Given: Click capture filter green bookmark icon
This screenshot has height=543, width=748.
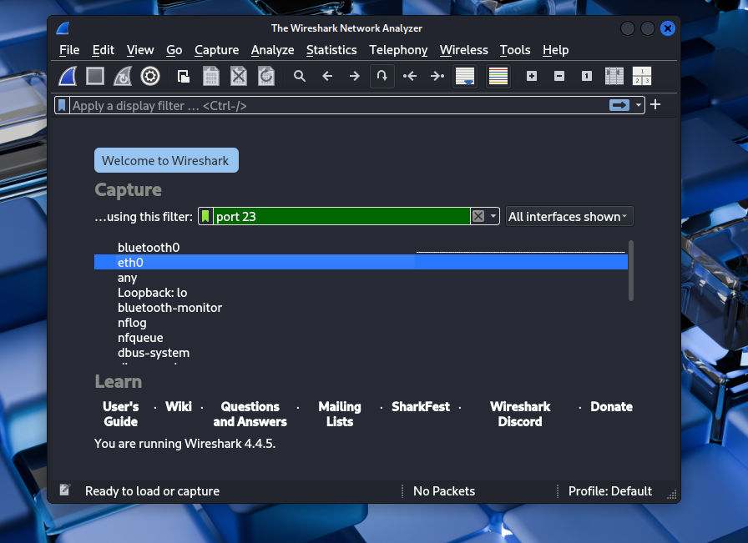Looking at the screenshot, I should (x=205, y=216).
